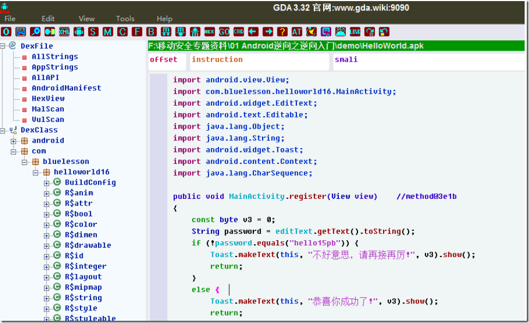Click the GO toolbar icon
The width and height of the screenshot is (529, 323).
pyautogui.click(x=224, y=32)
